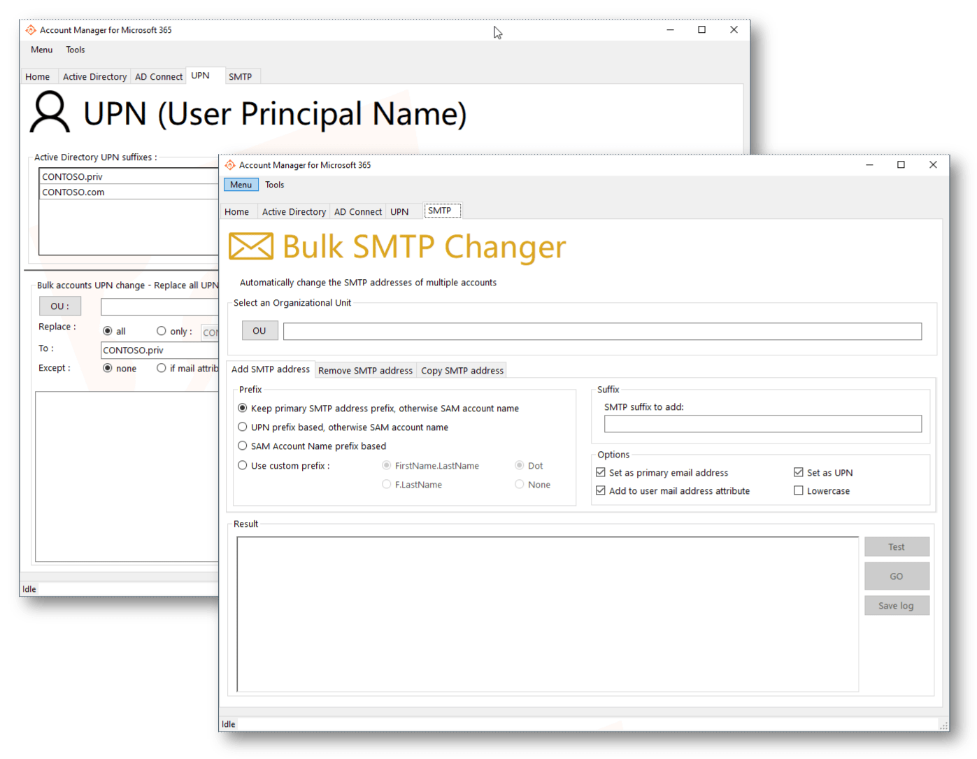Click the OU : button in UPN window
The height and width of the screenshot is (759, 977).
click(x=60, y=306)
